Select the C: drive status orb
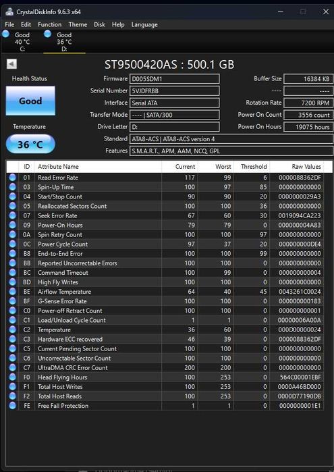 [x=5, y=34]
